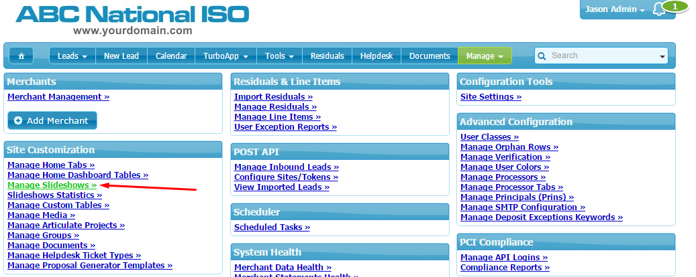Open the notification count badge
Image resolution: width=696 pixels, height=277 pixels.
coord(675,7)
